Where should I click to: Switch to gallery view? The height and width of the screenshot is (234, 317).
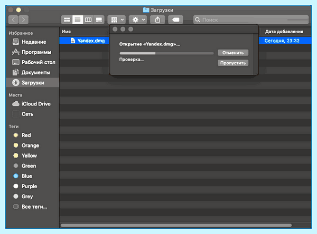point(99,20)
